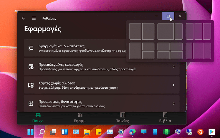Click the Προαιρετικές δυνατότητες grid-plus icon
220x138 pixels.
[31, 104]
